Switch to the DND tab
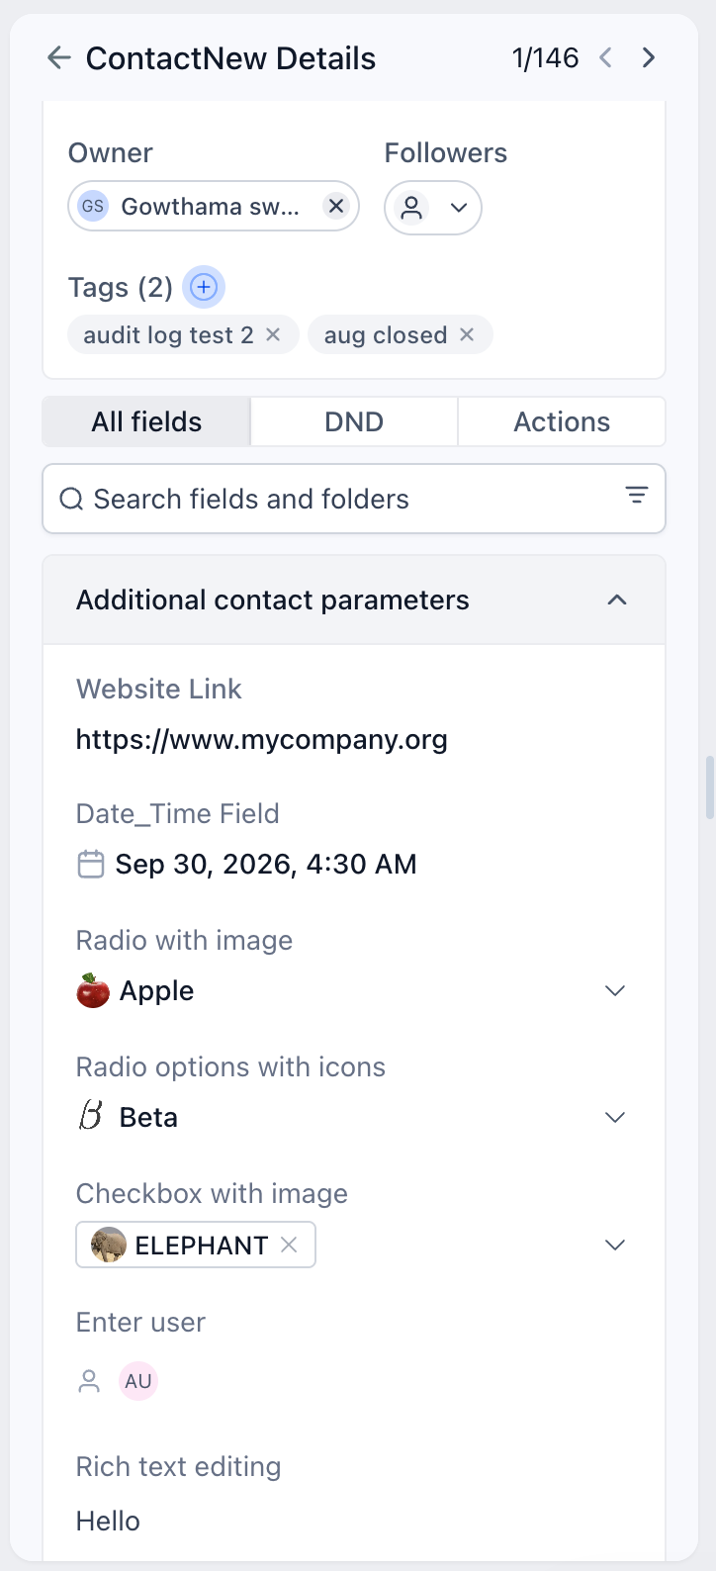 354,421
